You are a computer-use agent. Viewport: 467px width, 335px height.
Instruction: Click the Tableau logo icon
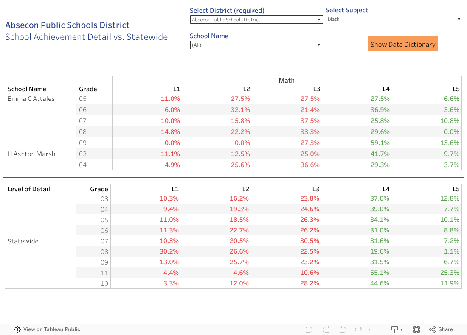[18, 329]
